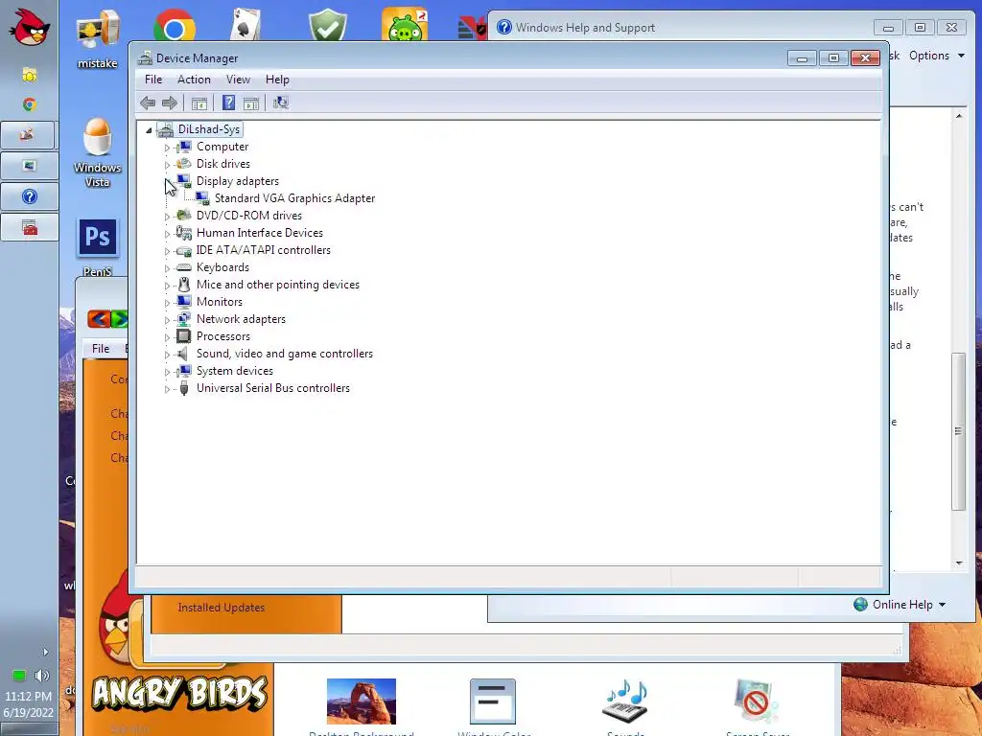982x736 pixels.
Task: Click the Window Color icon in Personalization
Action: click(493, 701)
